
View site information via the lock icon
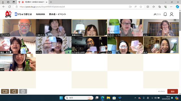point(17,7)
